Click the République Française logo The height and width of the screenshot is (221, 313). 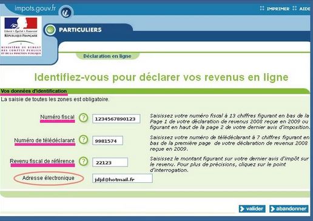tap(21, 36)
